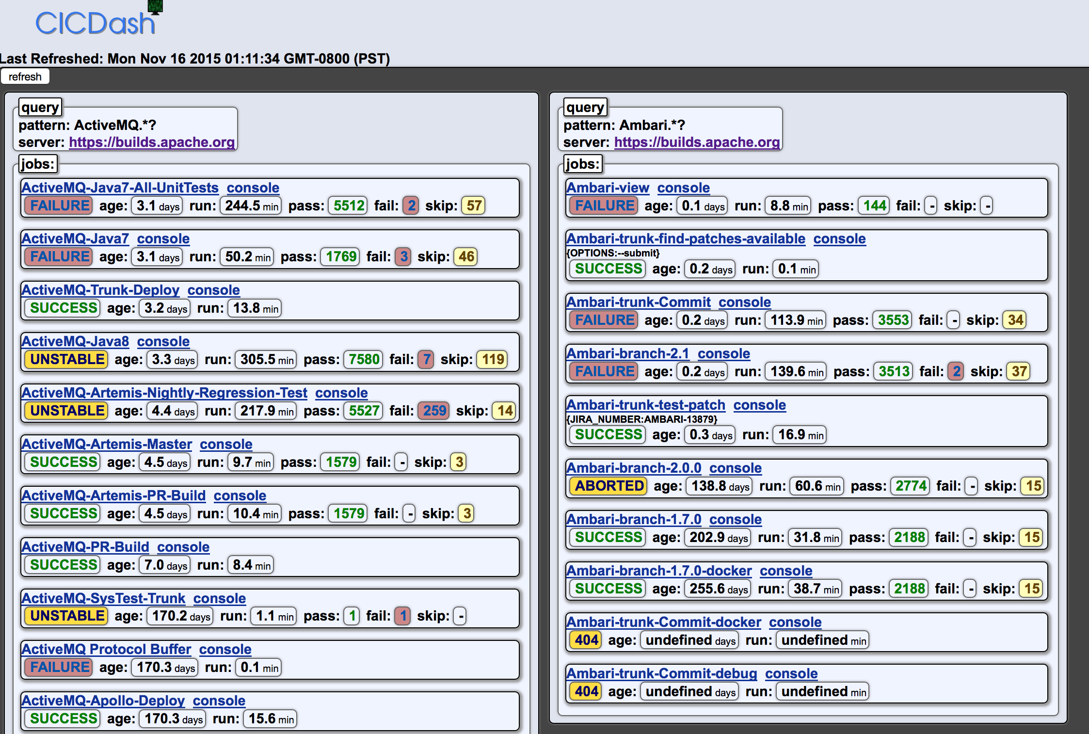
Task: Click run time 244.5 min for Java7-All-UnitTests
Action: [251, 206]
